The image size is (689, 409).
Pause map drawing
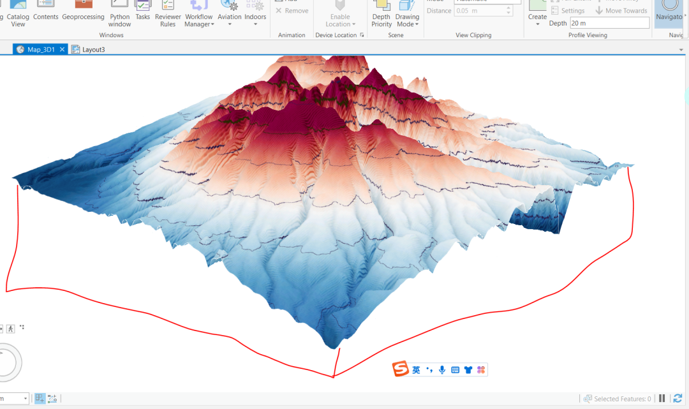[x=662, y=398]
